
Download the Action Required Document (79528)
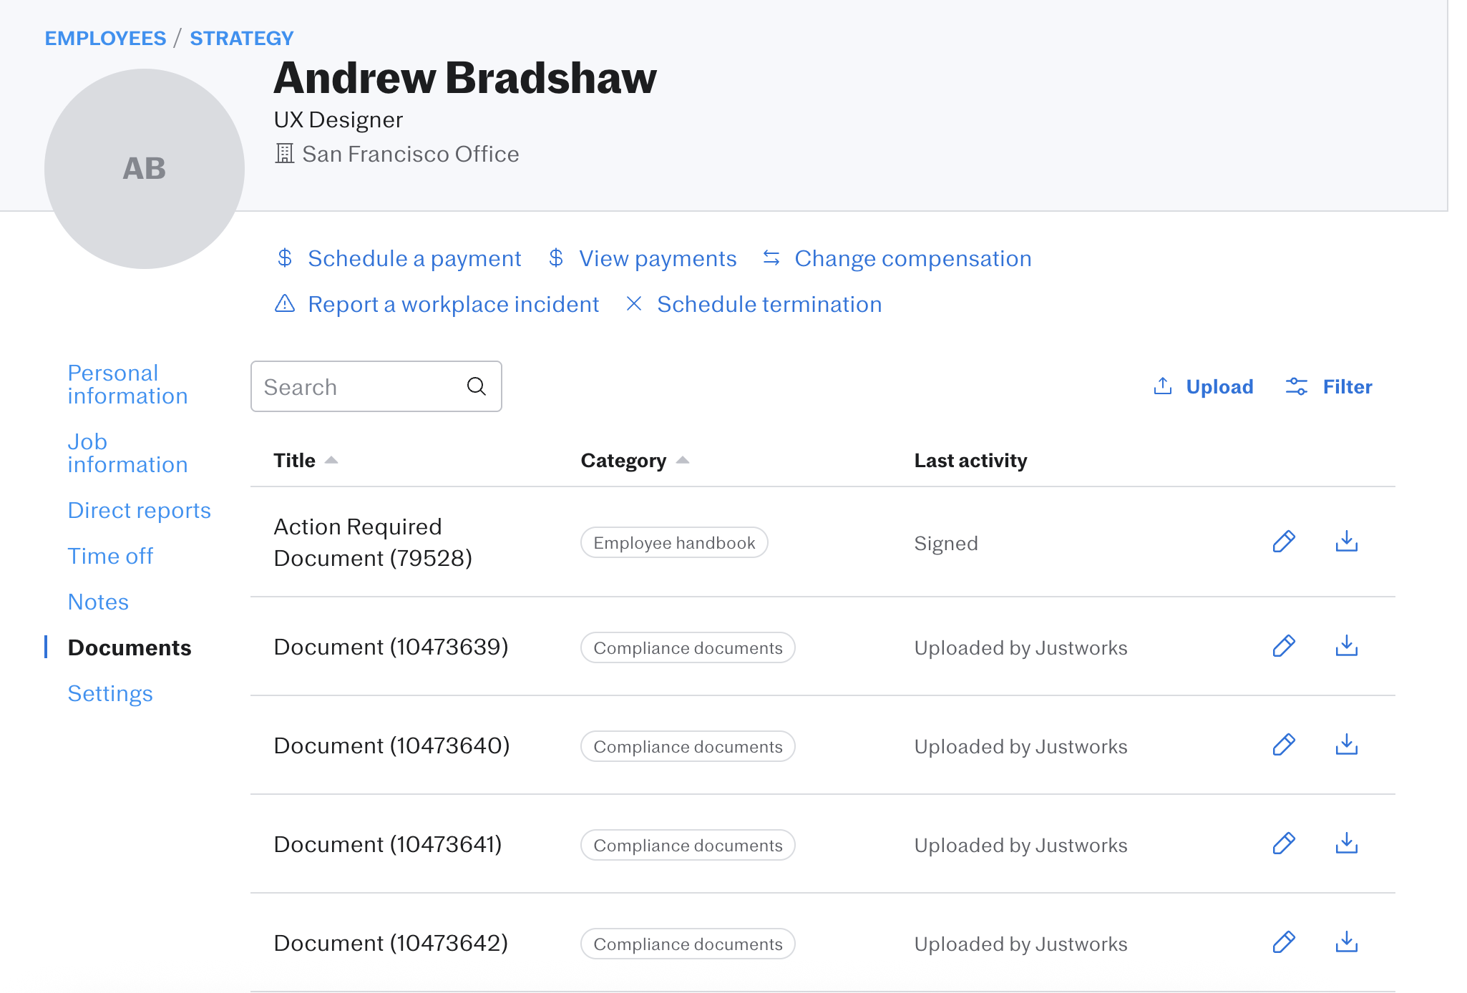coord(1346,542)
